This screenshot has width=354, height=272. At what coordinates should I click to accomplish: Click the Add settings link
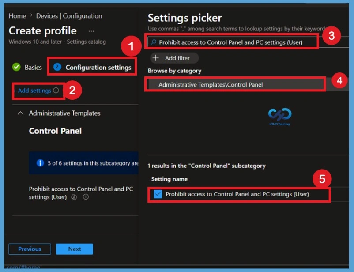(x=34, y=91)
